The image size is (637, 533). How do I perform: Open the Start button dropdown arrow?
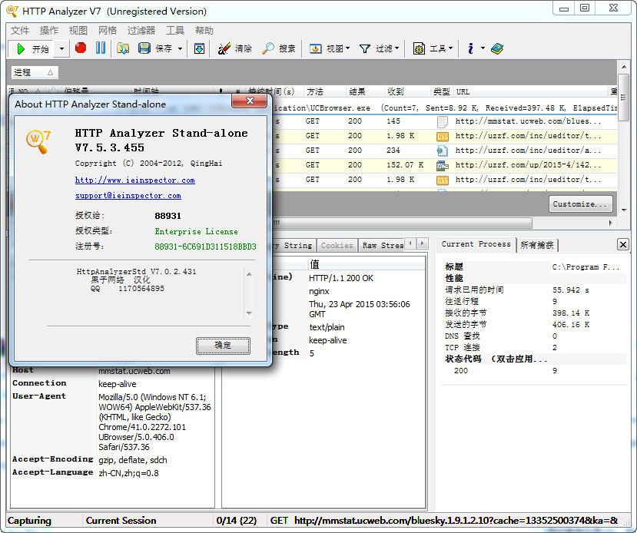61,49
